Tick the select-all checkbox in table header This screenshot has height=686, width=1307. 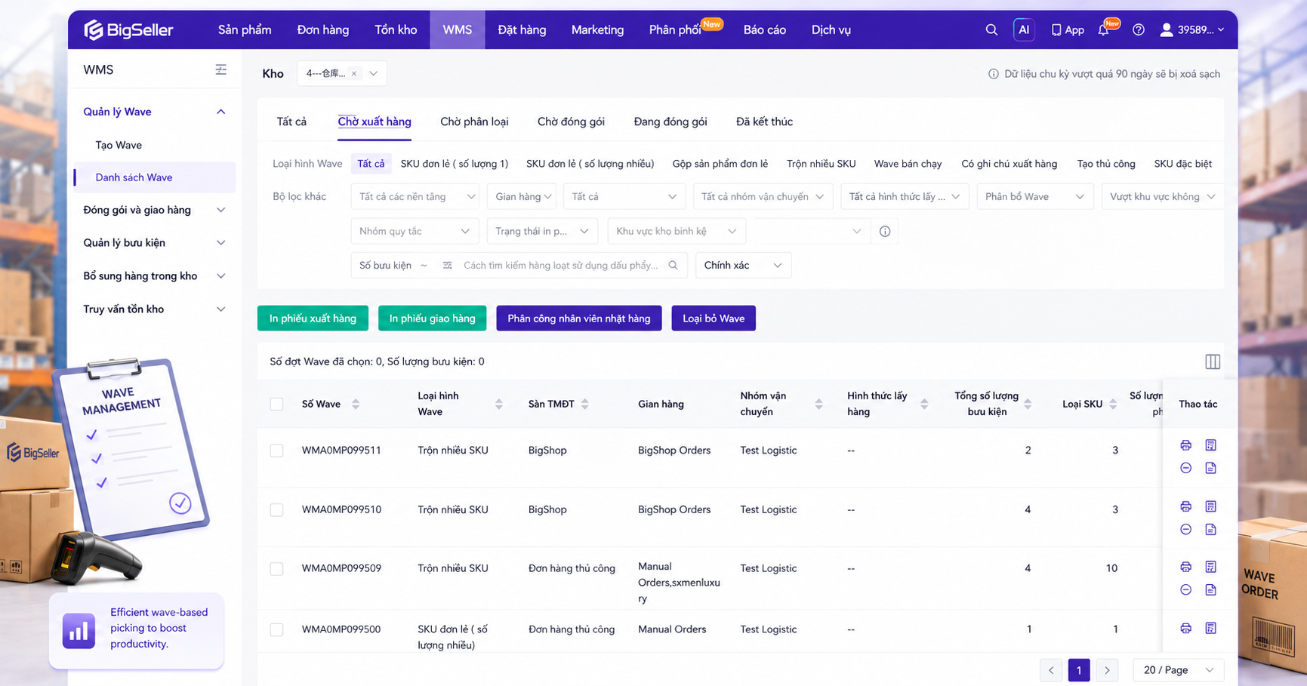(276, 404)
